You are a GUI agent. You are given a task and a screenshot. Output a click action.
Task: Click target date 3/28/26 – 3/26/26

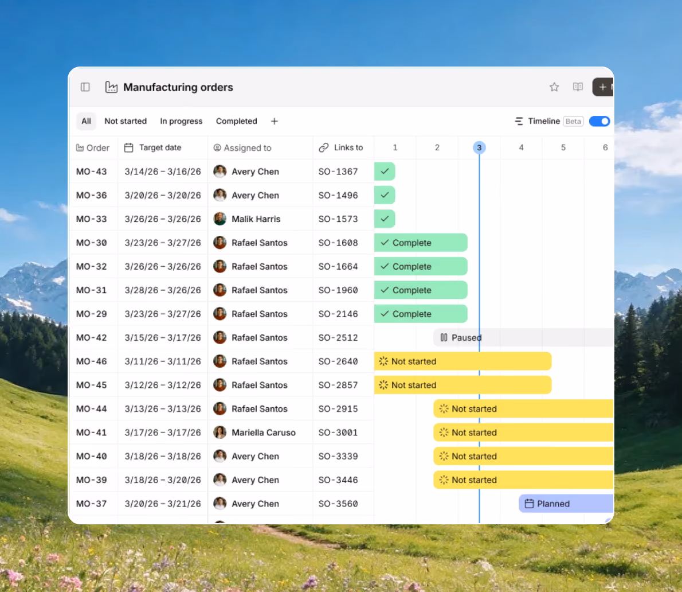(x=163, y=290)
